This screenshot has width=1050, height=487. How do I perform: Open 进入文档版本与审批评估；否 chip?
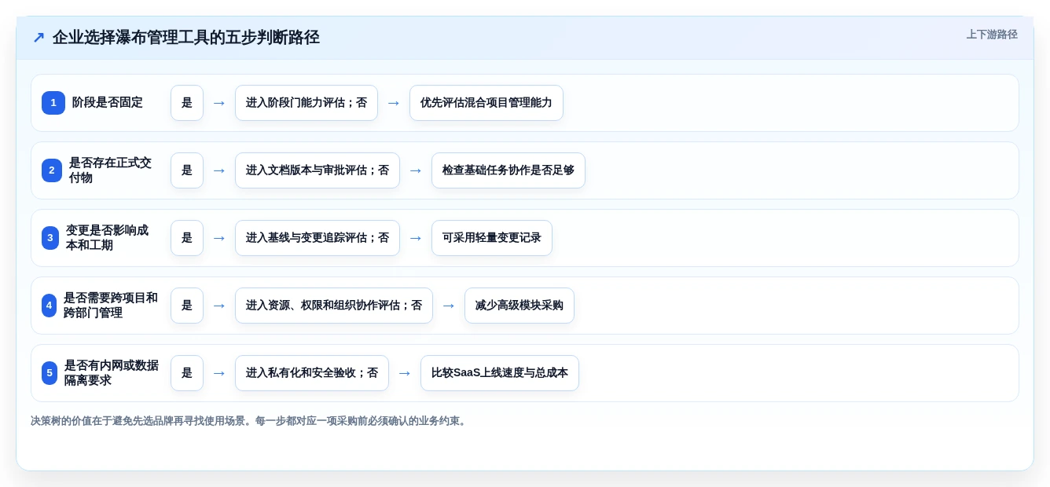click(318, 170)
